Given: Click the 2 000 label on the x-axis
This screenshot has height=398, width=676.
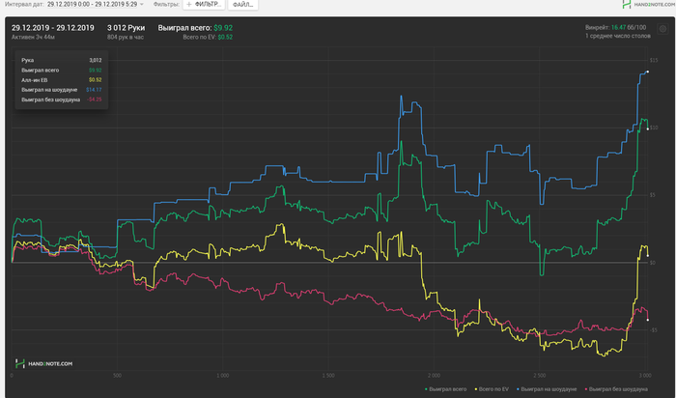Looking at the screenshot, I should click(434, 376).
